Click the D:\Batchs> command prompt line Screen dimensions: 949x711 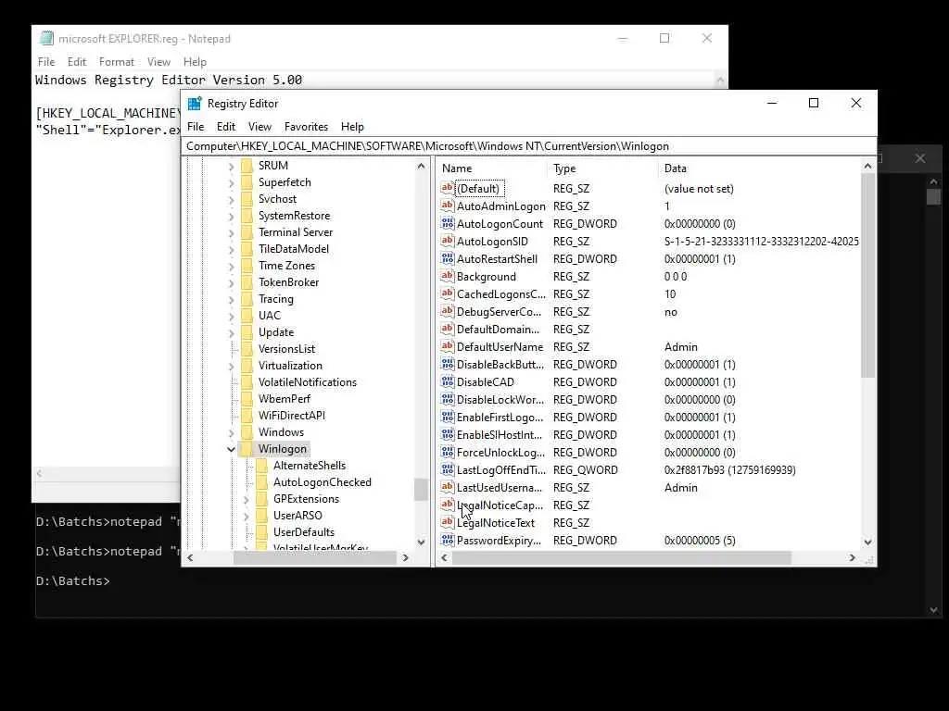[x=72, y=581]
